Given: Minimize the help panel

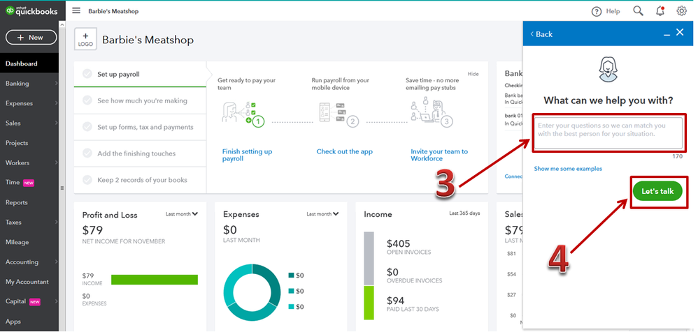Looking at the screenshot, I should (x=667, y=35).
